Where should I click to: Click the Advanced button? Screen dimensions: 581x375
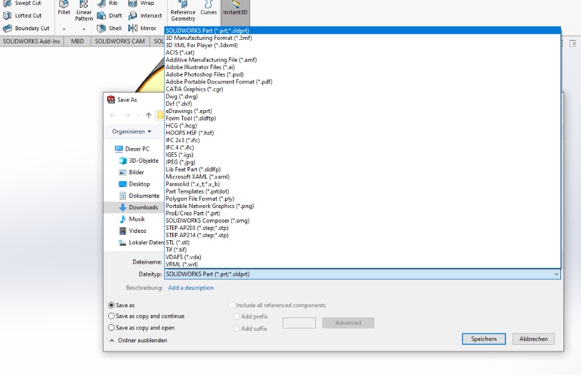(x=348, y=323)
